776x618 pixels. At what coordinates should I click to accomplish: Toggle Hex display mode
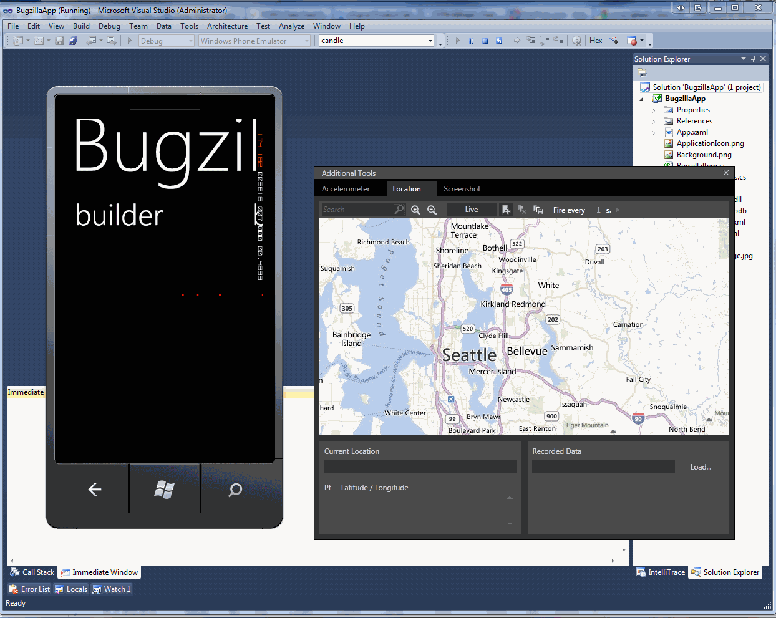596,41
